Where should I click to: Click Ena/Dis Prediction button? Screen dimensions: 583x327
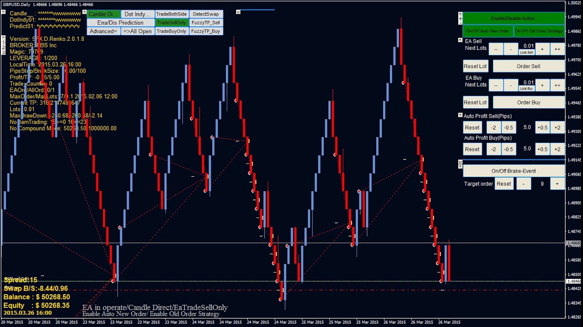121,23
